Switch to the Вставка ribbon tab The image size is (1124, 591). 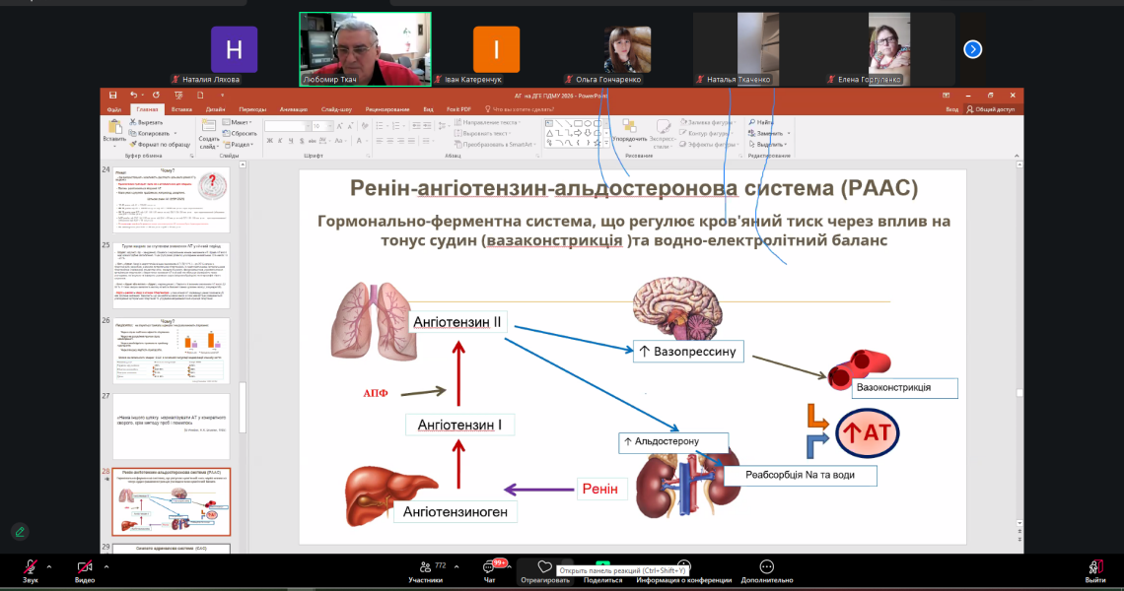181,110
